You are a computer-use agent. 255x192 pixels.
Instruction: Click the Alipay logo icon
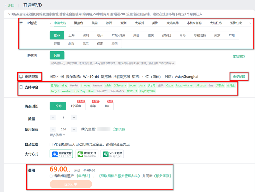click(55, 154)
